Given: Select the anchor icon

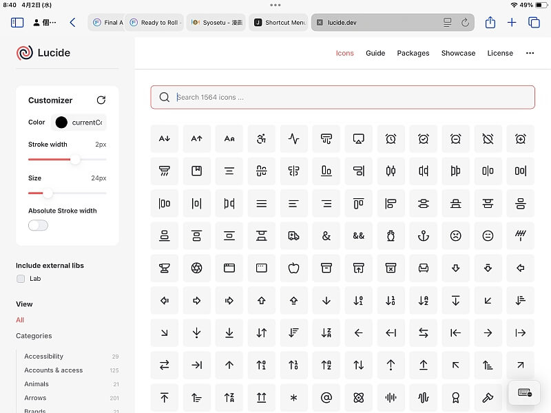Looking at the screenshot, I should click(x=424, y=235).
